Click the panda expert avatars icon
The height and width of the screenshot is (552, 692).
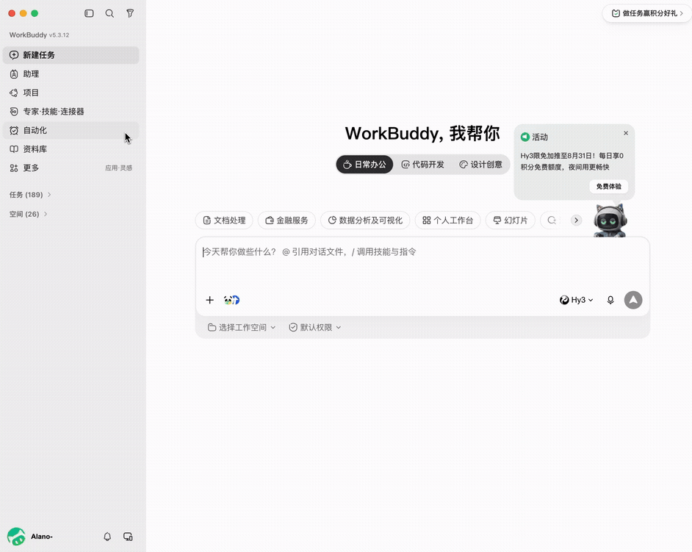click(231, 301)
